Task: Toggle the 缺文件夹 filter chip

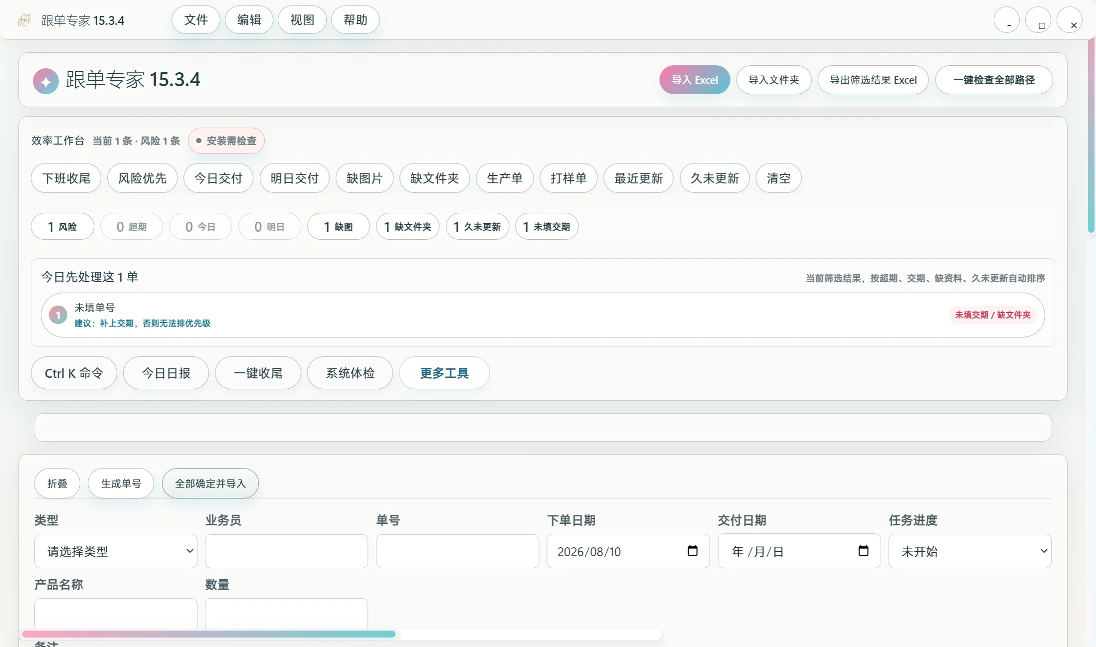Action: 435,178
